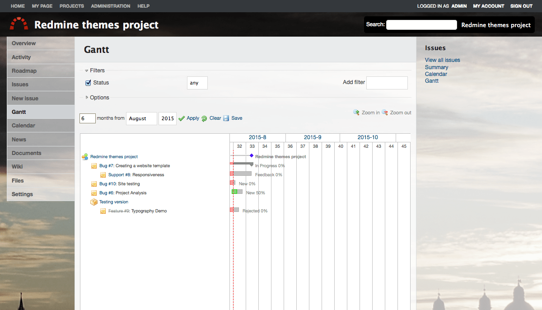This screenshot has width=542, height=310.
Task: Open the Settings sidebar tab
Action: point(41,194)
